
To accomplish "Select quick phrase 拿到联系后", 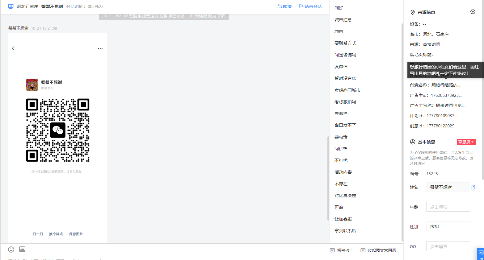I will [345, 231].
